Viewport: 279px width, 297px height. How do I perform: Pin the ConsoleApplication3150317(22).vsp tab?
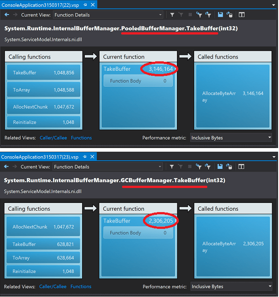tap(85, 5)
